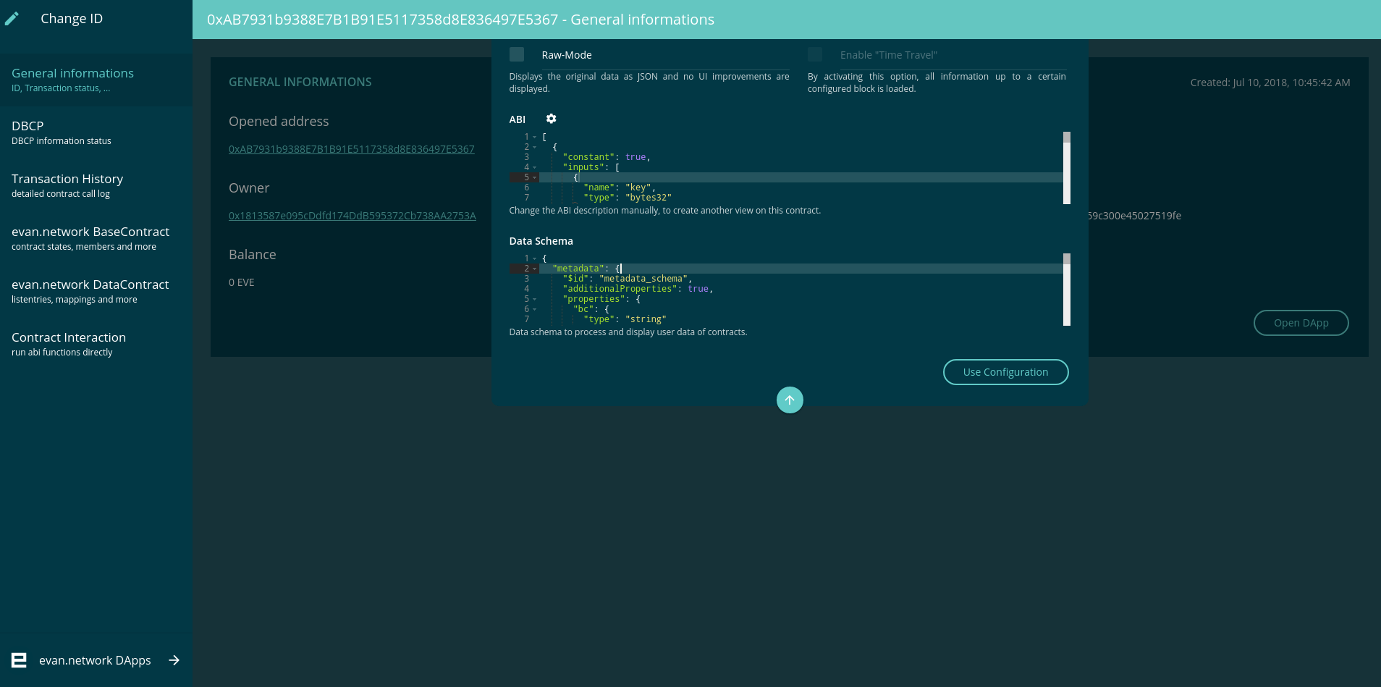Click the Created Jul 10, 2018 timestamp
This screenshot has height=687, width=1381.
tap(1270, 83)
